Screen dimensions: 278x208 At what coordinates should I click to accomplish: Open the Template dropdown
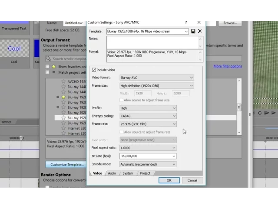186,32
